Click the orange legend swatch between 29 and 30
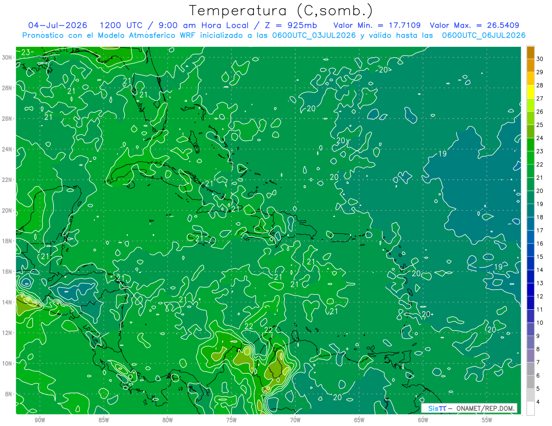552x426 pixels. tap(530, 66)
